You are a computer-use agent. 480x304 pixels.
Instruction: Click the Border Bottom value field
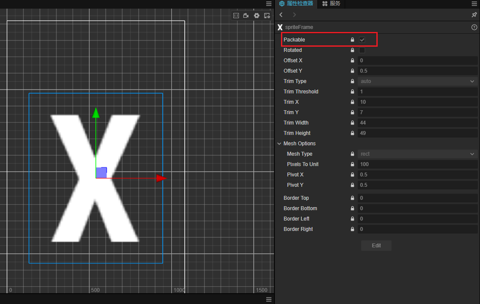418,208
